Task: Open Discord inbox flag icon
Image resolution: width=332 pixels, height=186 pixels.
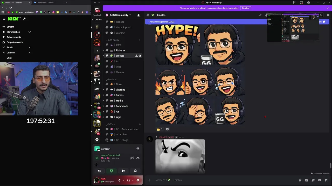Action: (294, 3)
